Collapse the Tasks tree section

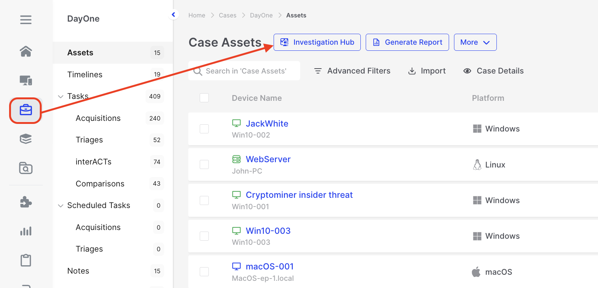61,97
